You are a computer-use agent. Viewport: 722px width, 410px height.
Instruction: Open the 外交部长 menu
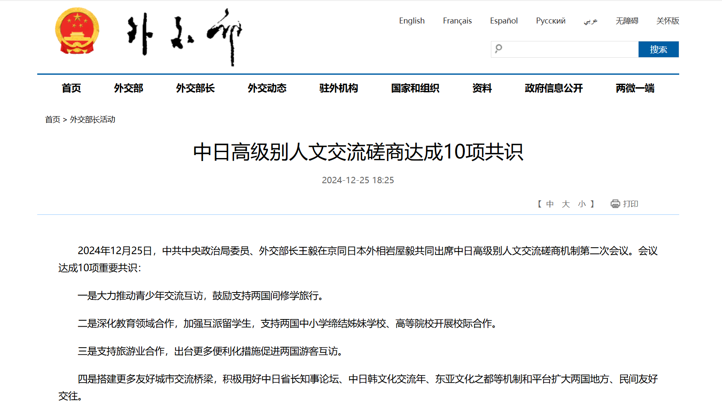click(195, 88)
